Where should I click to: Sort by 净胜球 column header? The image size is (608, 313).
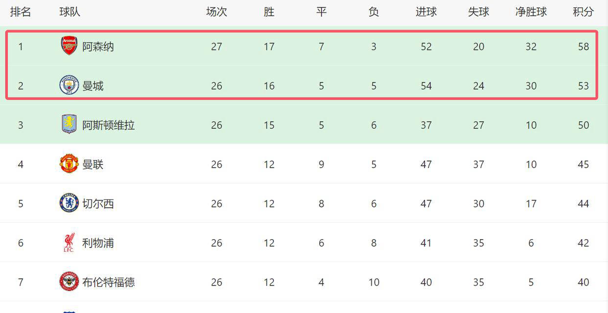point(531,12)
